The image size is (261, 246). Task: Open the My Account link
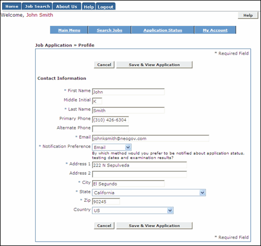pos(215,30)
